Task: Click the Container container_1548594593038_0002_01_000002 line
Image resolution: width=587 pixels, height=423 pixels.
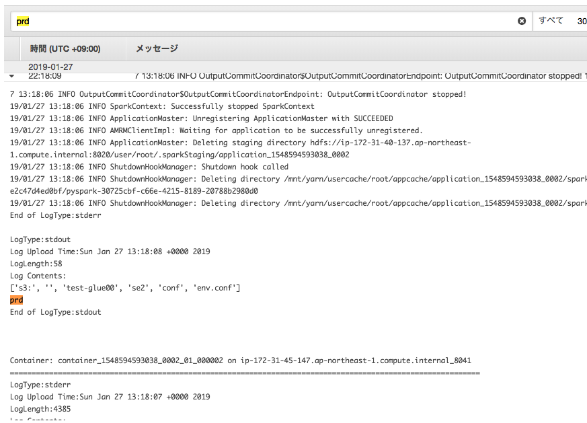Action: [240, 360]
